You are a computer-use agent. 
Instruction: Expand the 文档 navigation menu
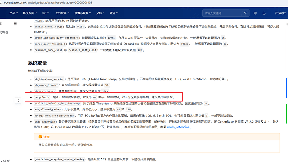coord(100,13)
